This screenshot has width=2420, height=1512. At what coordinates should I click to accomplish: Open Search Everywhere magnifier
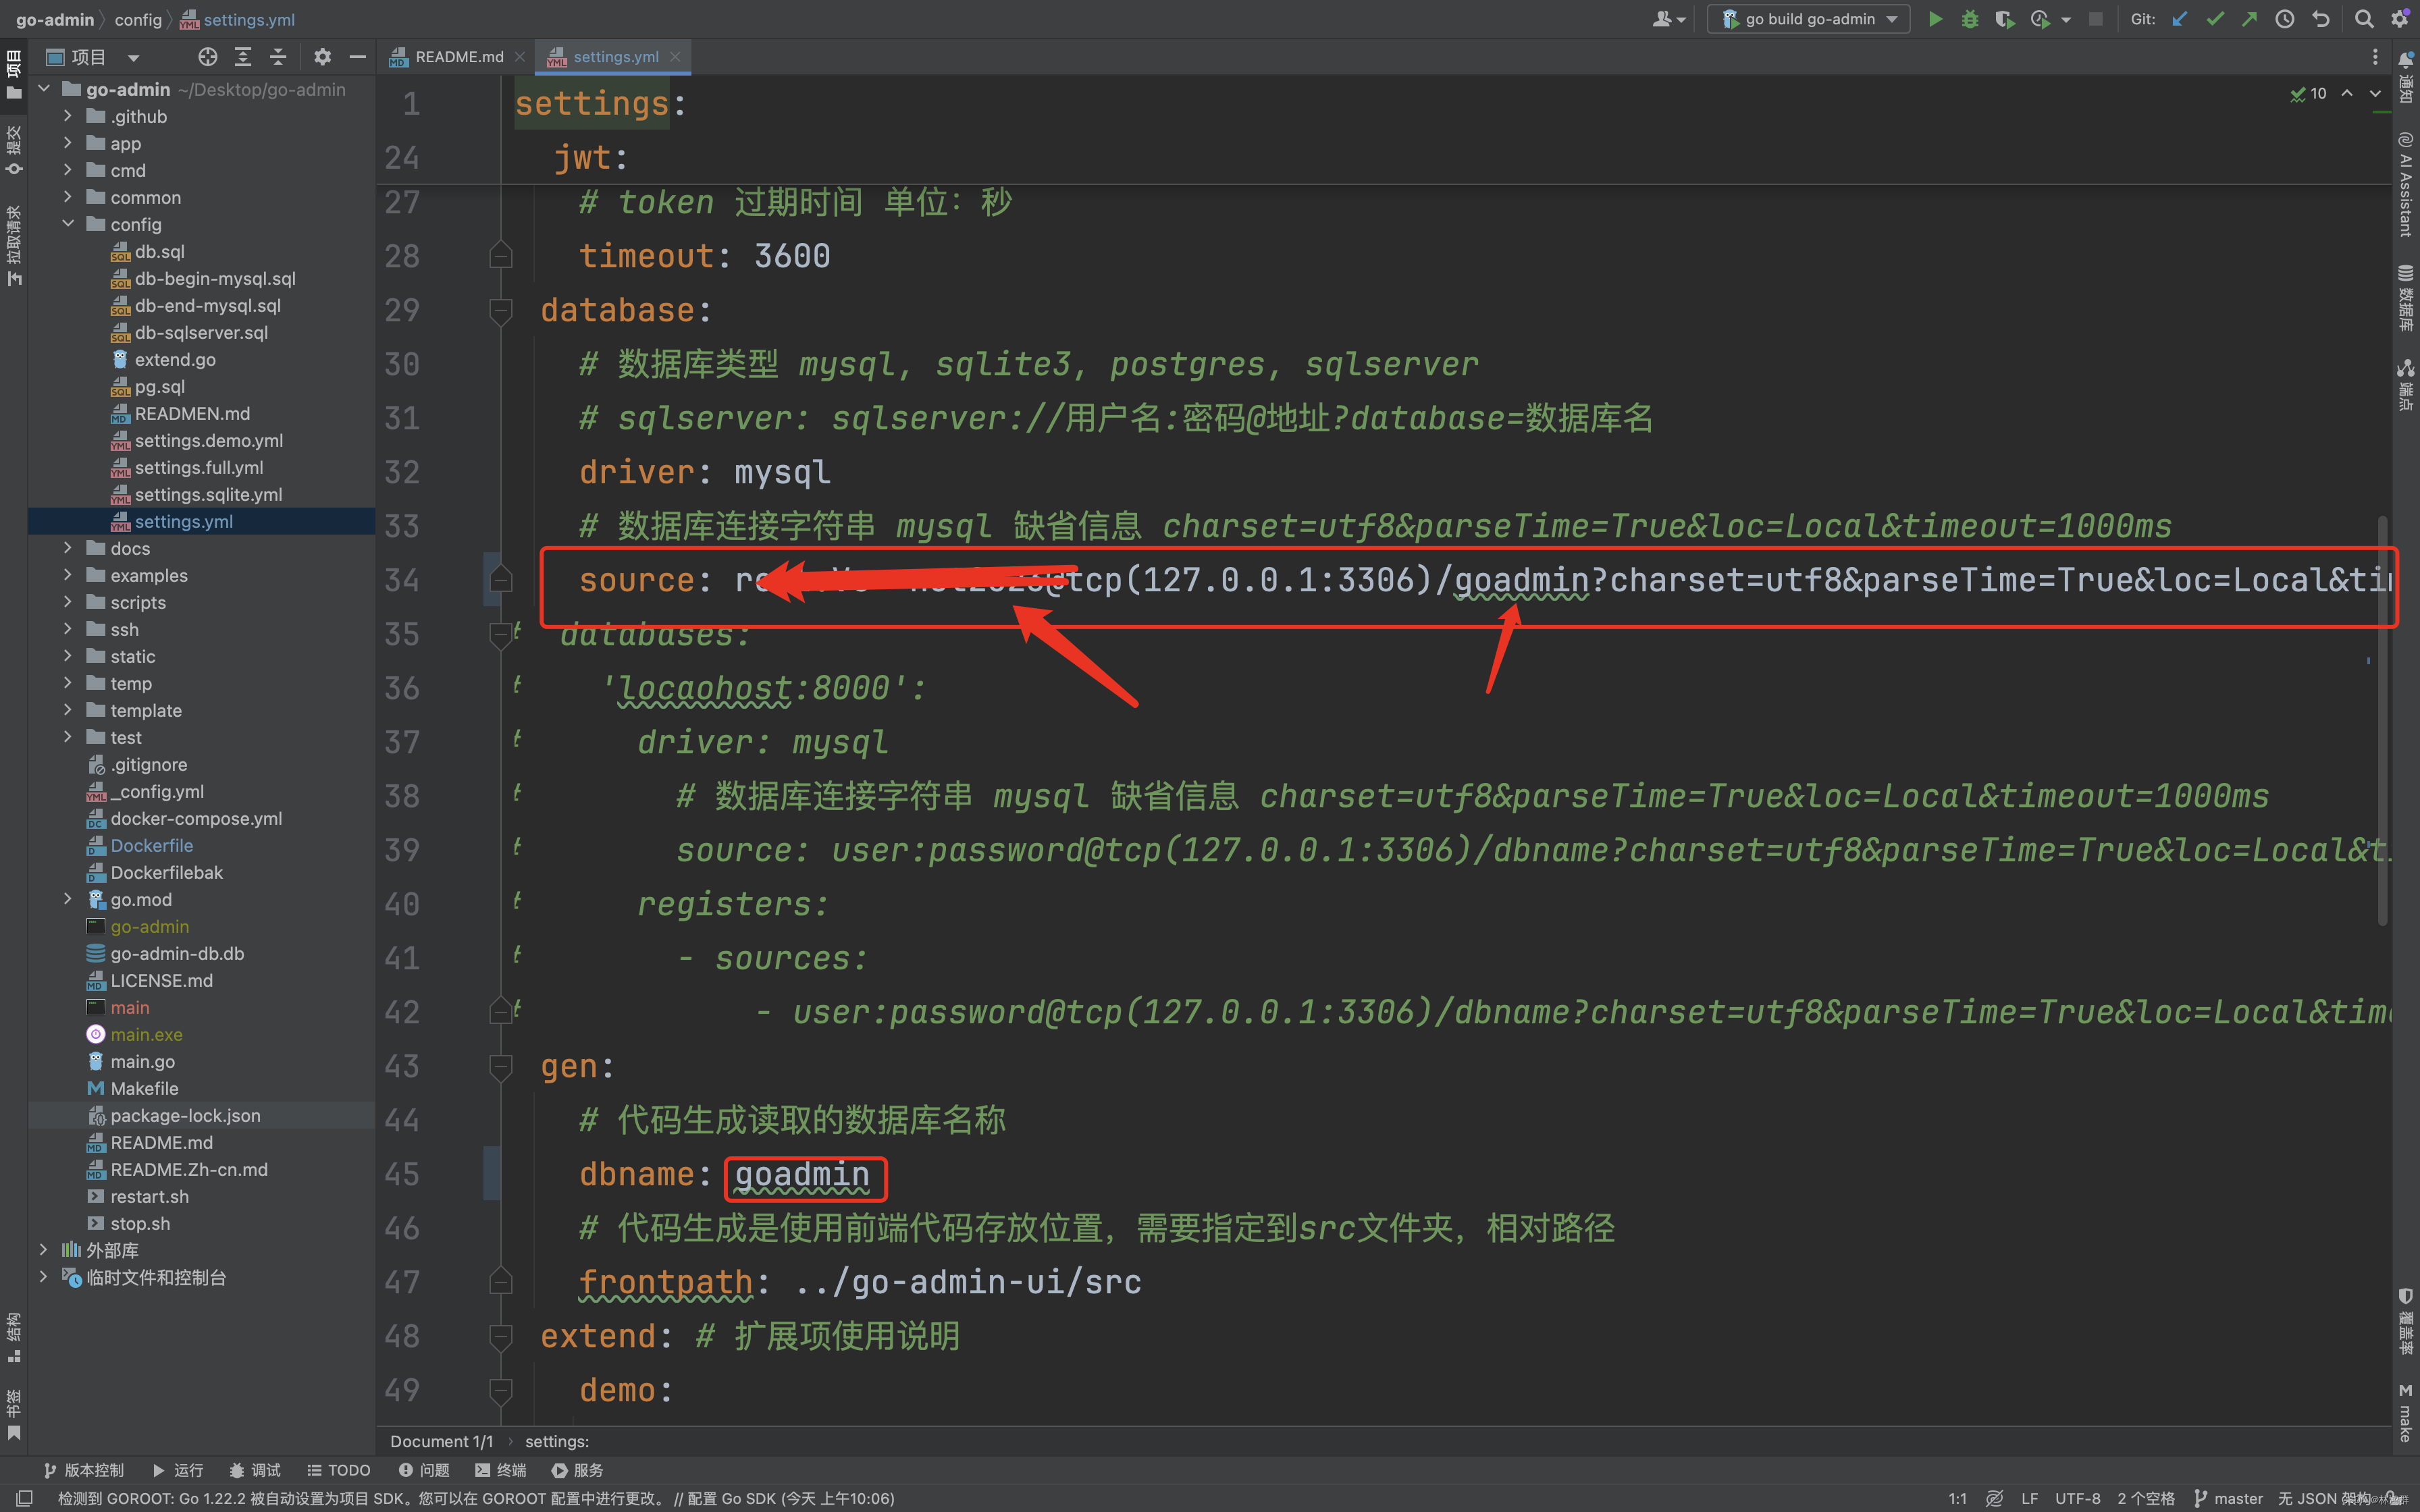pyautogui.click(x=2364, y=19)
